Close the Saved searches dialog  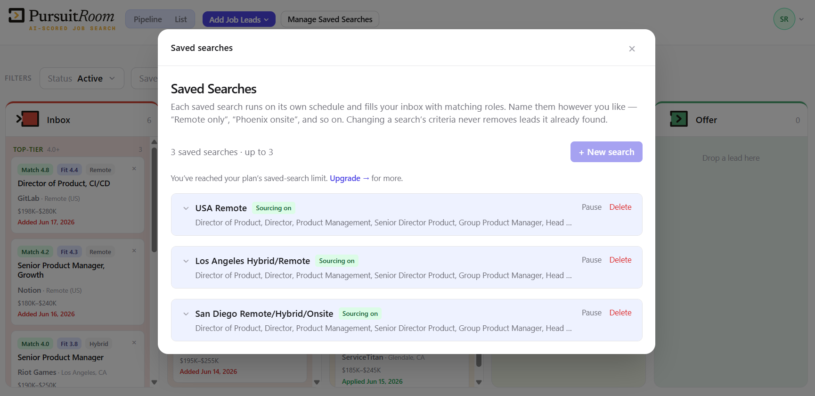coord(632,49)
